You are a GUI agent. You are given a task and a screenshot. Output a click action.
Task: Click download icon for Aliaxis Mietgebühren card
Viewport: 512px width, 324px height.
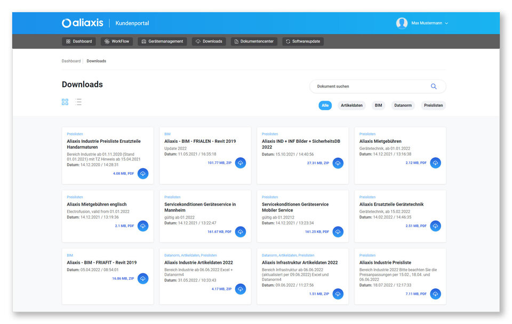pos(435,163)
